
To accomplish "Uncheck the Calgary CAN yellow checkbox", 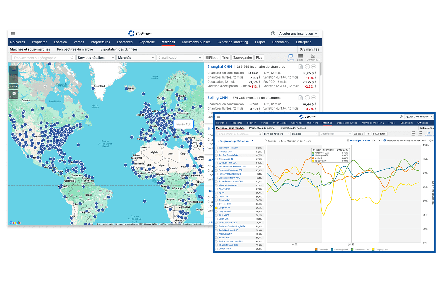I will click(x=217, y=208).
